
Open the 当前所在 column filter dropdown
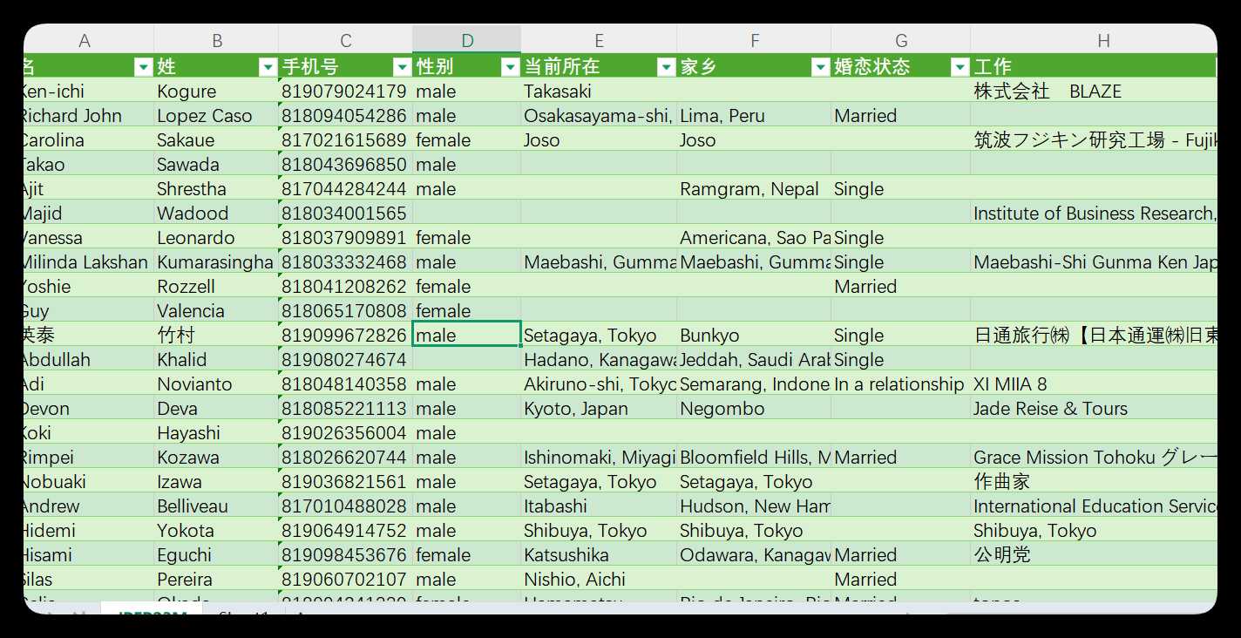click(666, 67)
